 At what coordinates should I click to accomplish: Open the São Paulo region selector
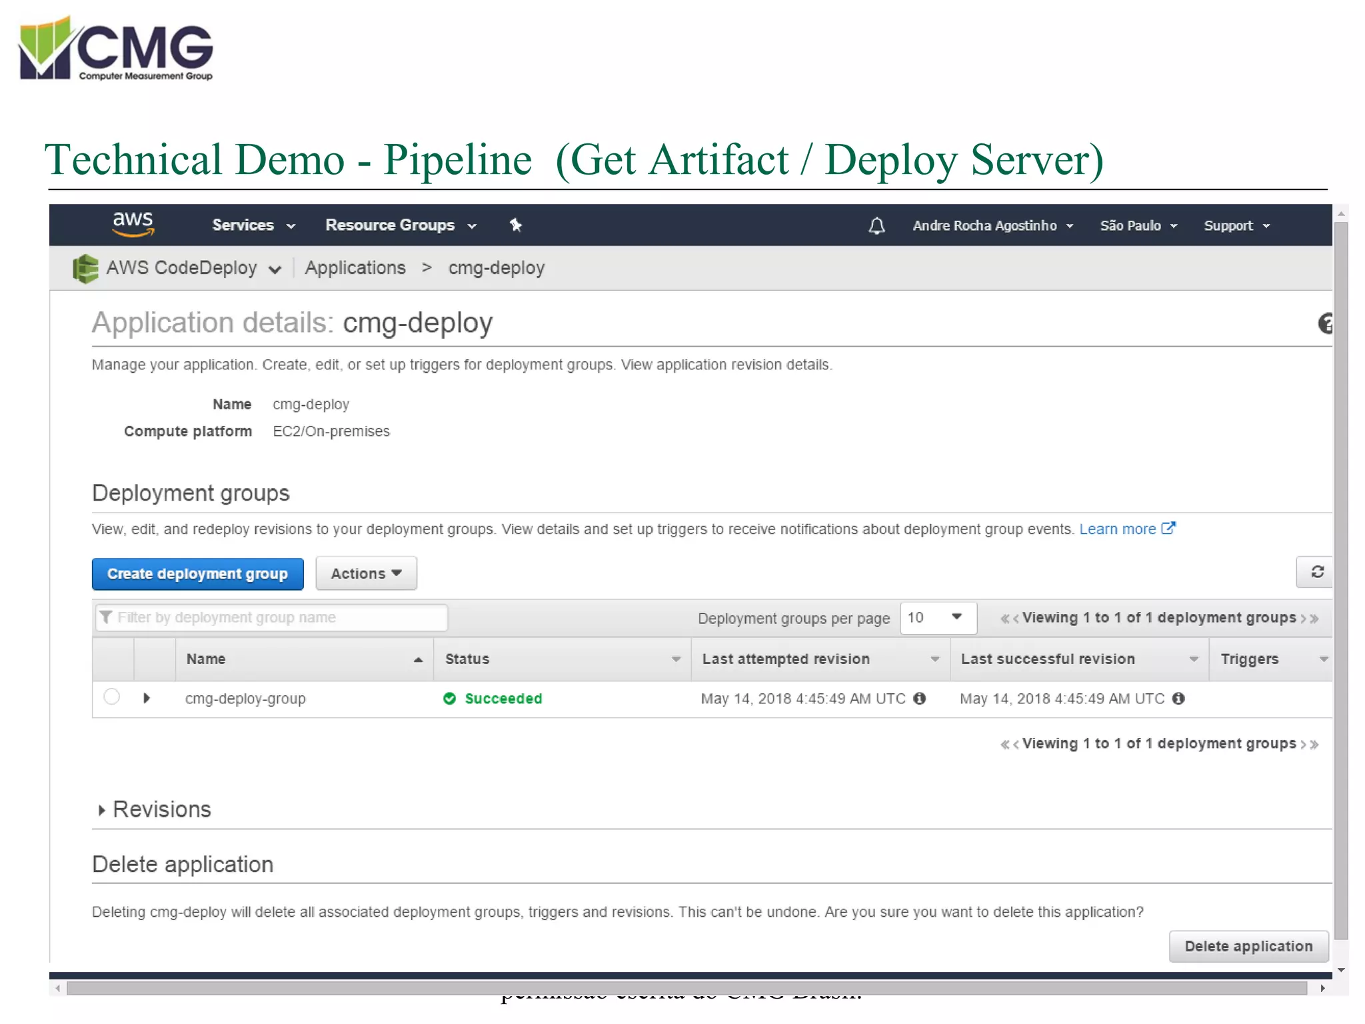pos(1138,226)
